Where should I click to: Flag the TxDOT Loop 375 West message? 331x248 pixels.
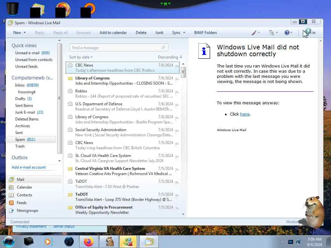click(x=177, y=196)
